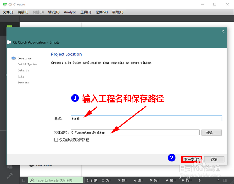Select the Kits wizard step

pyautogui.click(x=21, y=76)
